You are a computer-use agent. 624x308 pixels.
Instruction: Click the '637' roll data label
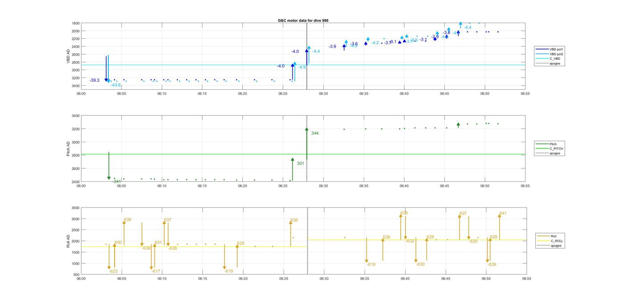click(x=168, y=220)
